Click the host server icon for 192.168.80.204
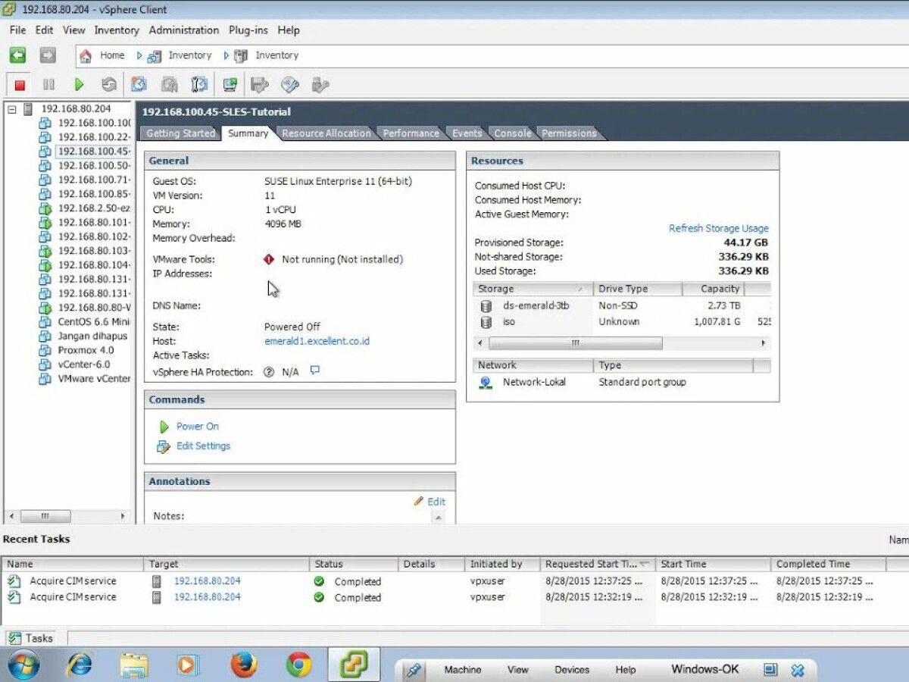909x682 pixels. pos(28,109)
